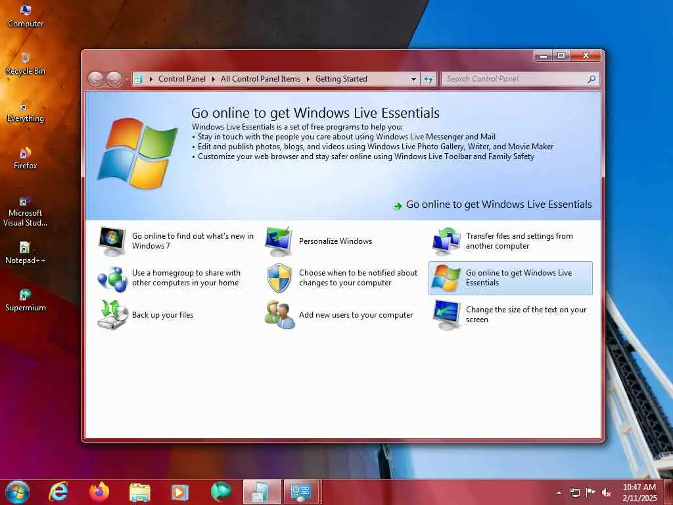The height and width of the screenshot is (505, 673).
Task: Switch to the Control Panel taskbar button
Action: pyautogui.click(x=301, y=492)
